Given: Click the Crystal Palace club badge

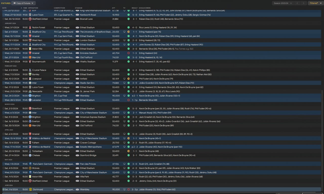Looking at the screenshot, I should [30, 70].
